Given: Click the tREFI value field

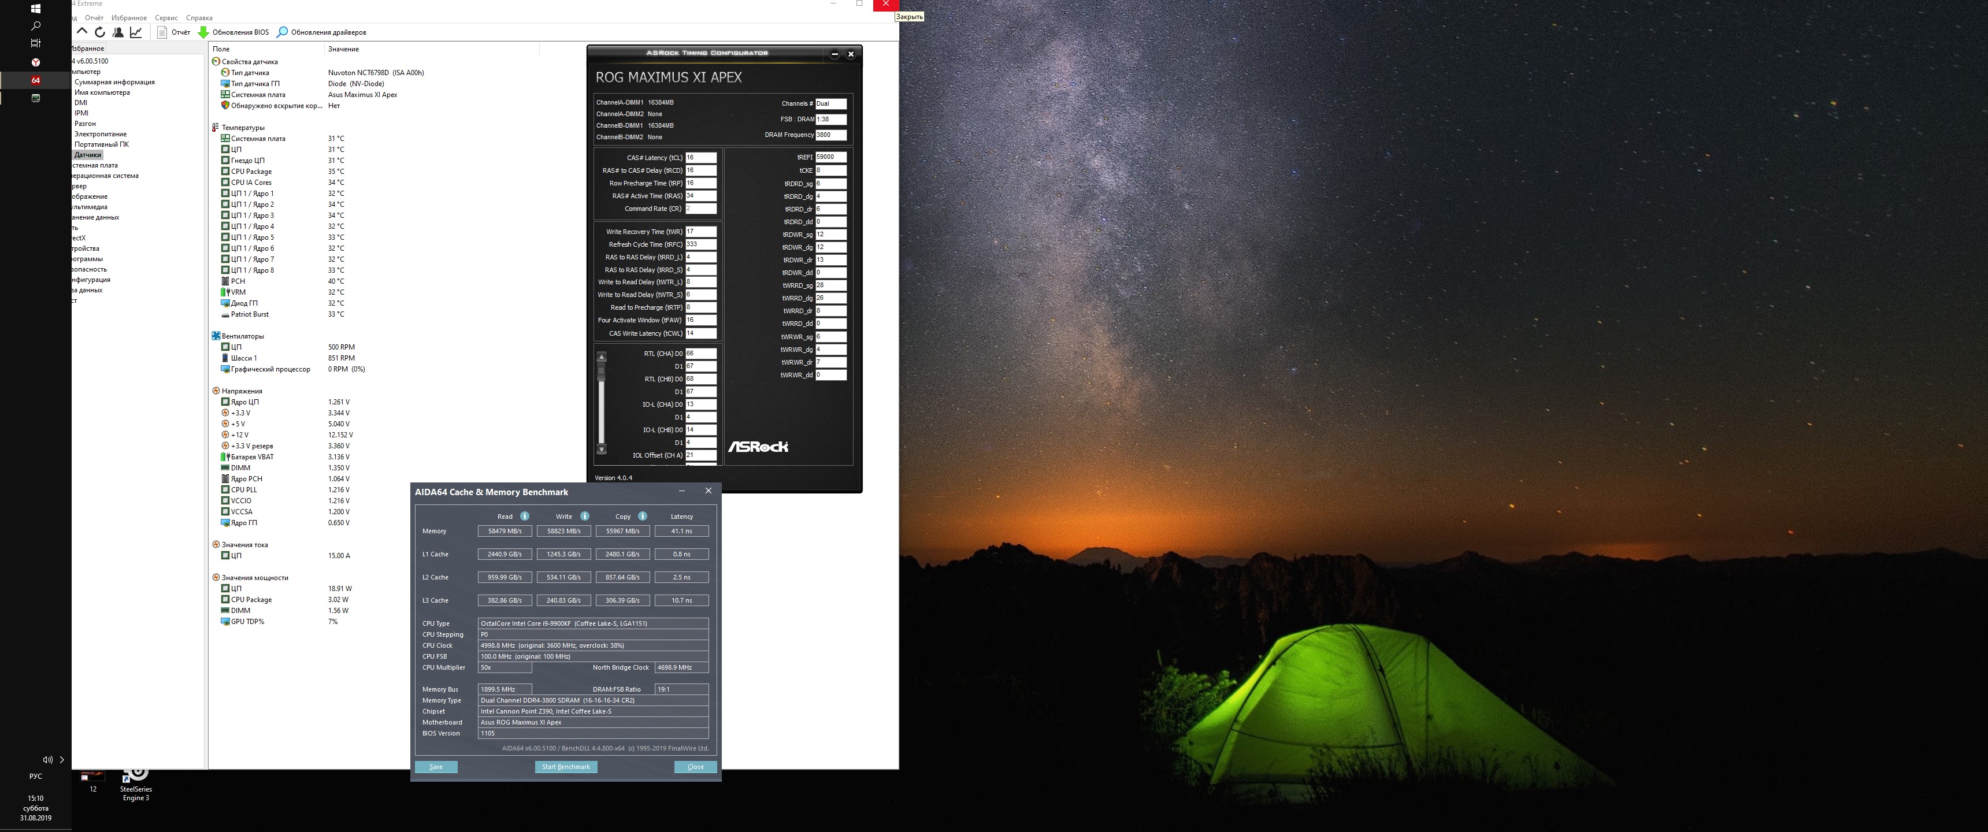Looking at the screenshot, I should [x=830, y=157].
